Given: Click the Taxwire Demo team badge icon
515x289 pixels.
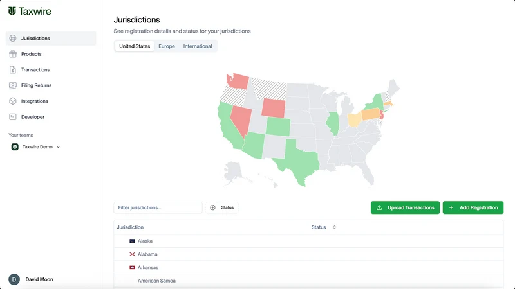Looking at the screenshot, I should 15,147.
